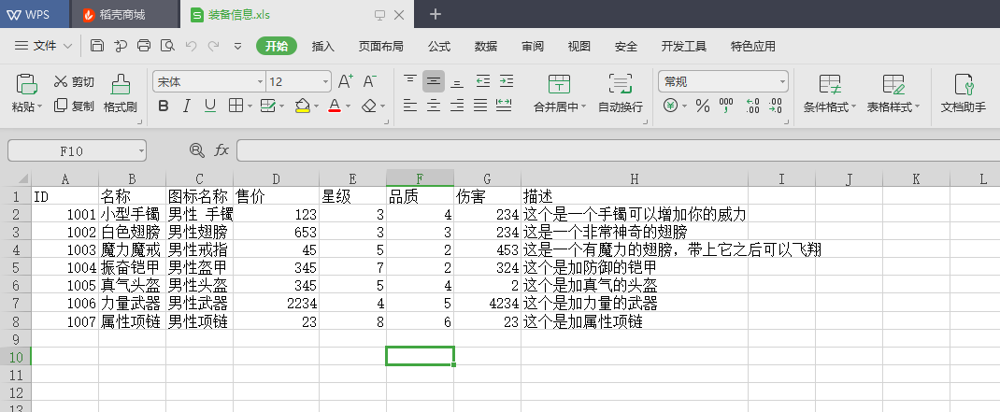This screenshot has height=412, width=1000.
Task: Toggle underline formatting
Action: point(210,106)
